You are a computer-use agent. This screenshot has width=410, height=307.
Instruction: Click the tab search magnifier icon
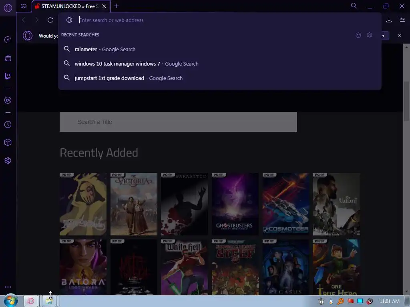354,6
